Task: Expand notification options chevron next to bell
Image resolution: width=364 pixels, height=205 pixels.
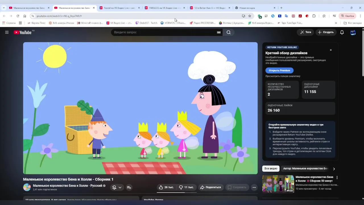Action: [x=120, y=187]
